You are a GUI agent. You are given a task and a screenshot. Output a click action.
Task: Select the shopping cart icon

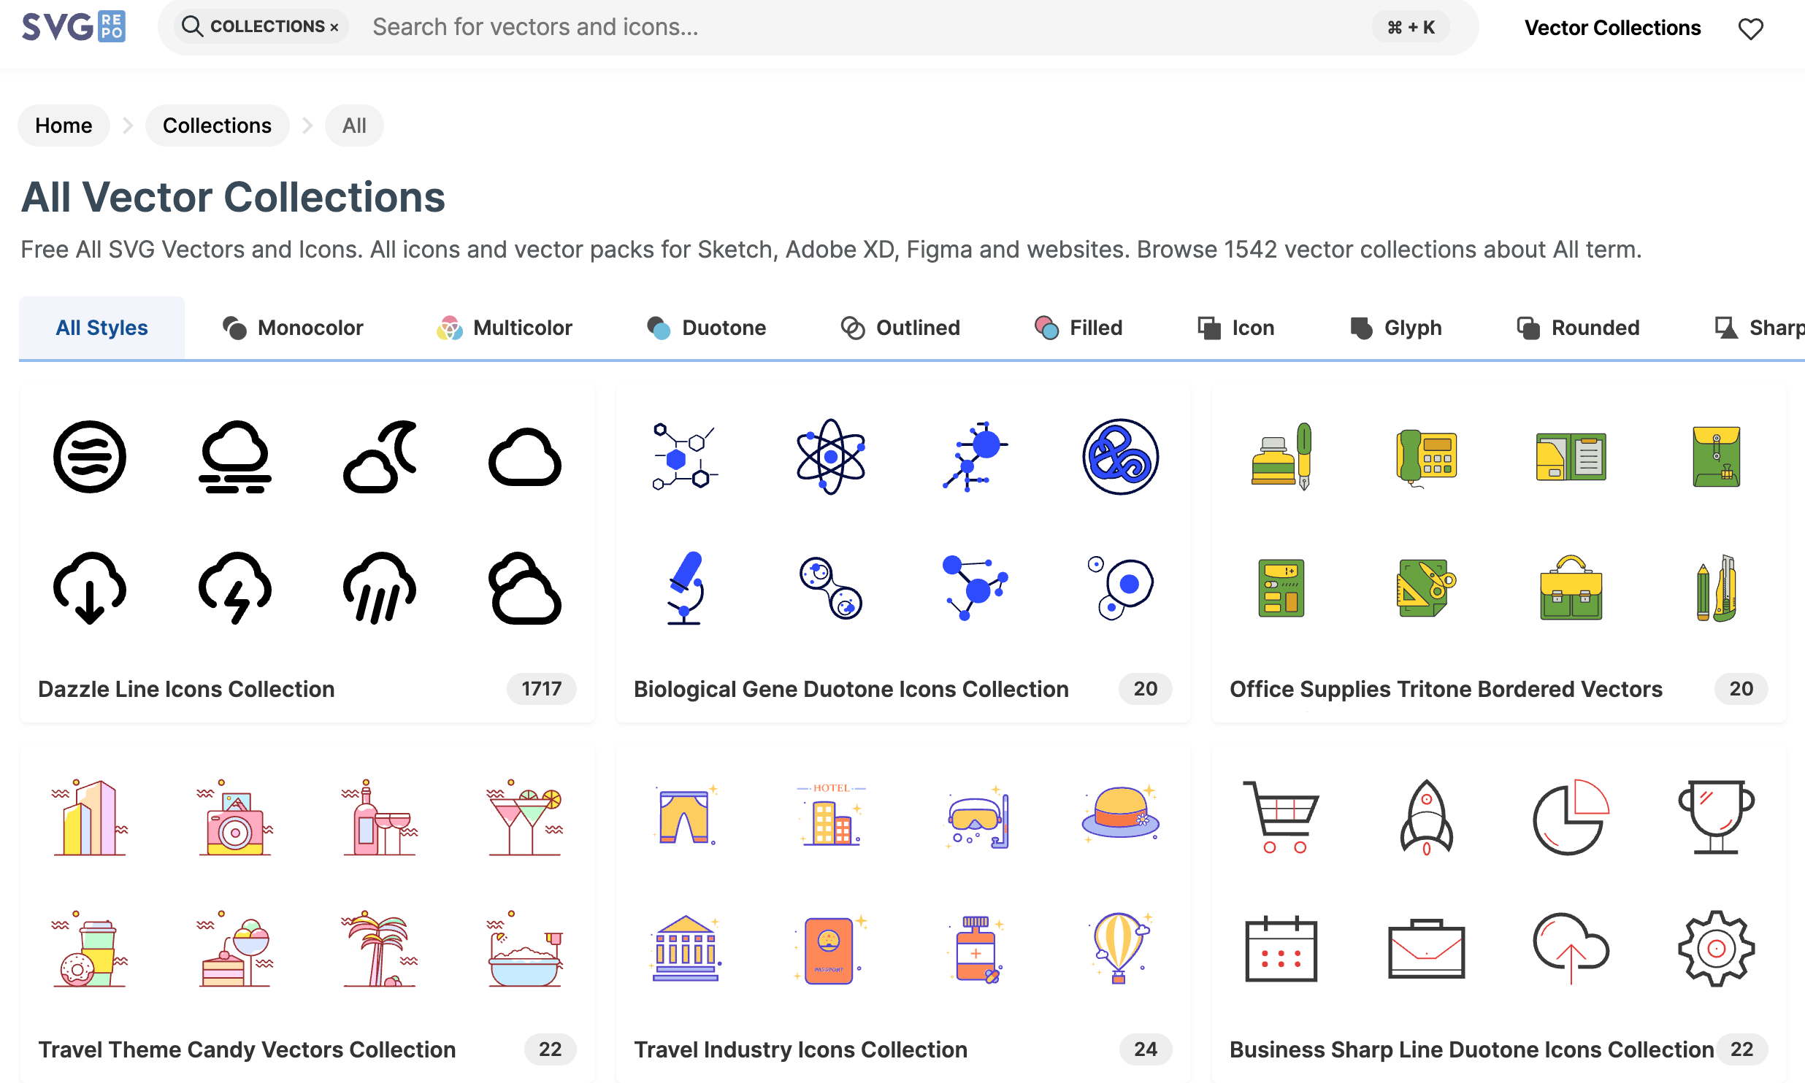(1281, 817)
